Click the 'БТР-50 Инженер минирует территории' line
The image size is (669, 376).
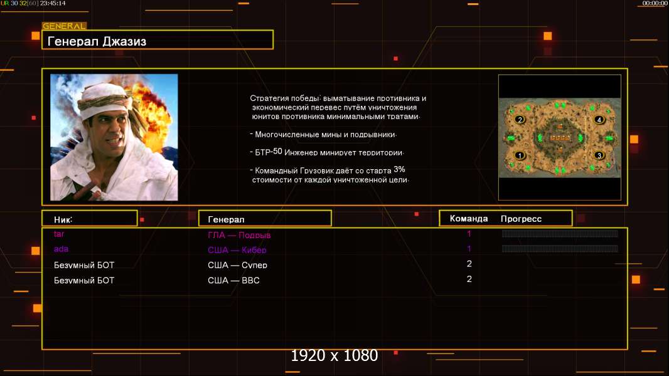point(327,152)
